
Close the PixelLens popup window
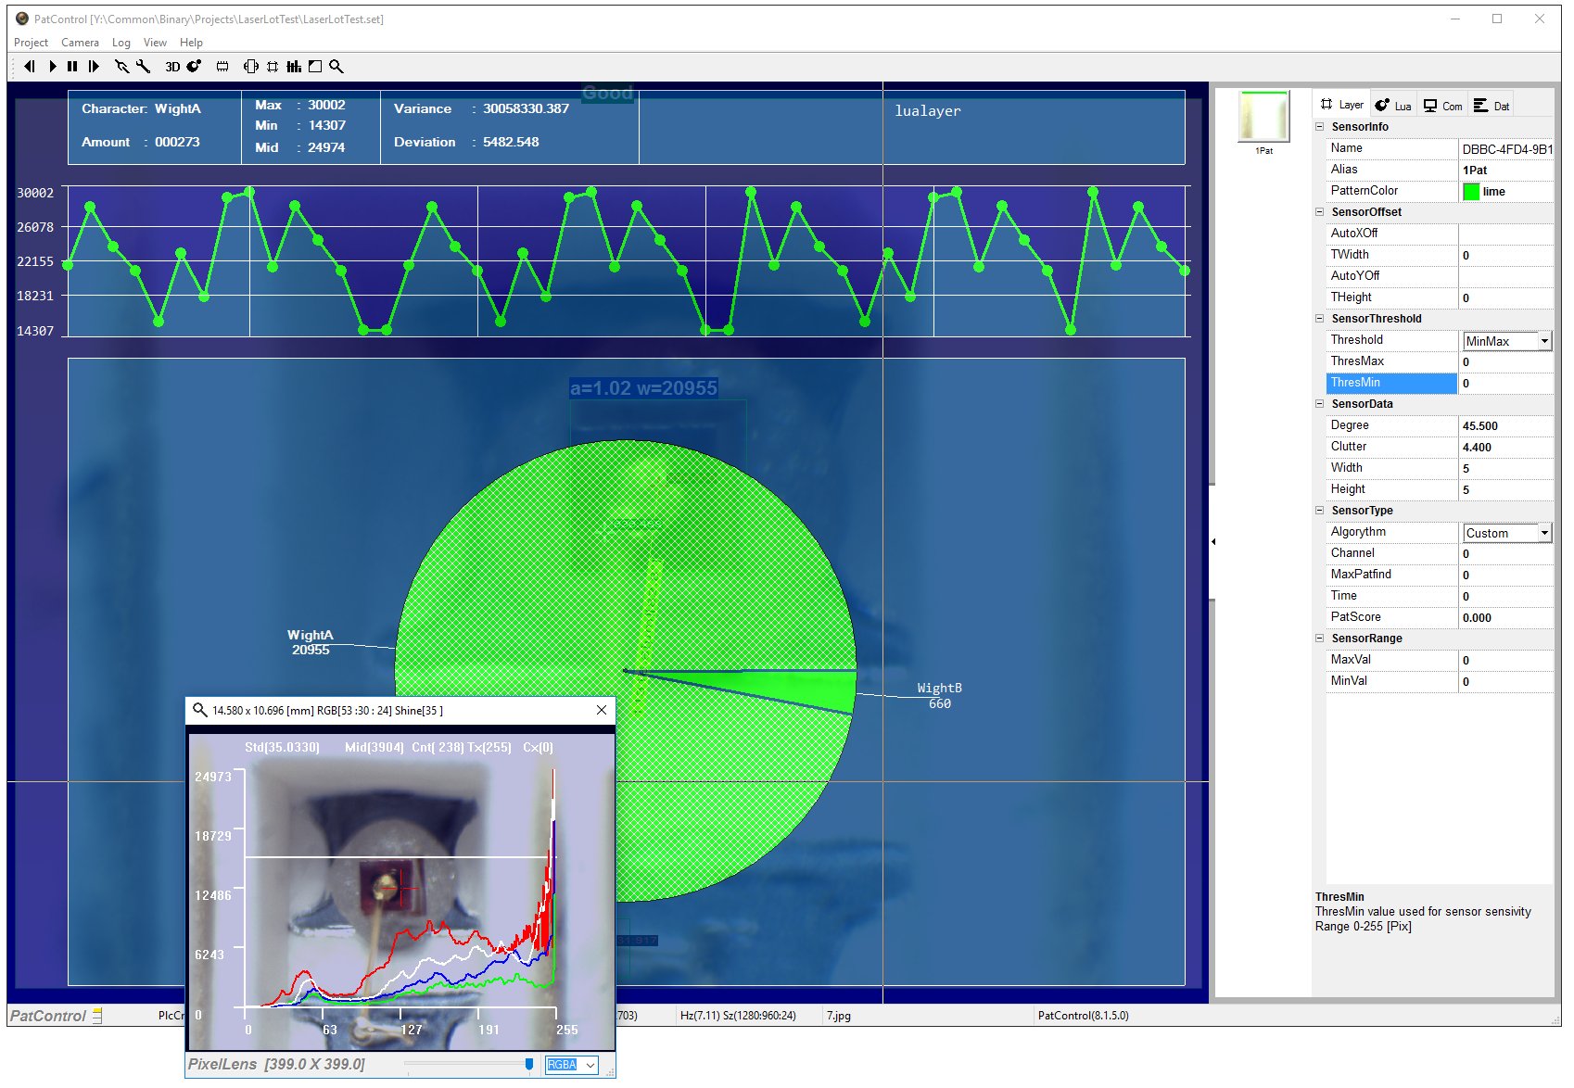click(x=602, y=710)
